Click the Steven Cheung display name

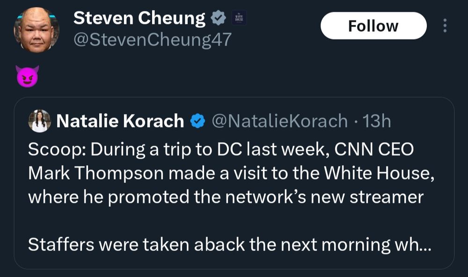pyautogui.click(x=139, y=18)
